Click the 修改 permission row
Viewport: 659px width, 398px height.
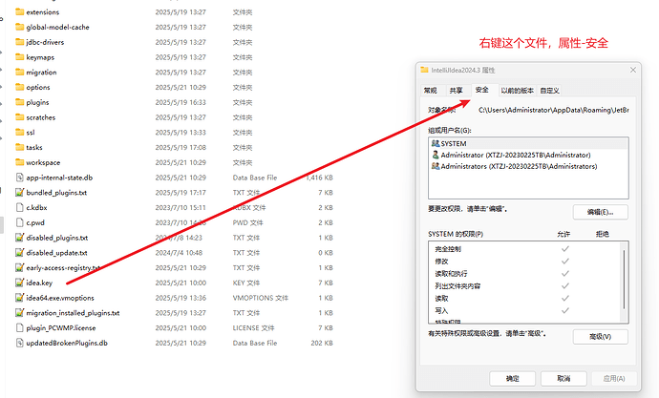pos(525,262)
